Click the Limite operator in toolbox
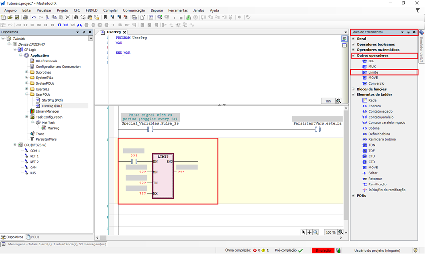This screenshot has width=428, height=260. (373, 72)
